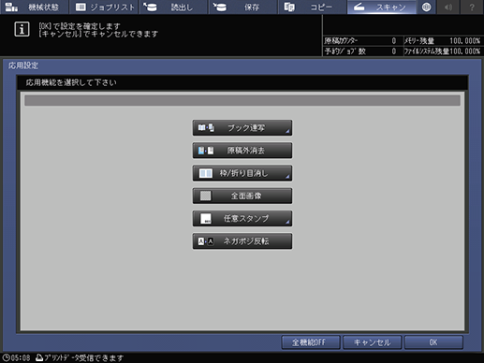Click the 全面画像 icon
484x363 pixels.
tap(205, 196)
